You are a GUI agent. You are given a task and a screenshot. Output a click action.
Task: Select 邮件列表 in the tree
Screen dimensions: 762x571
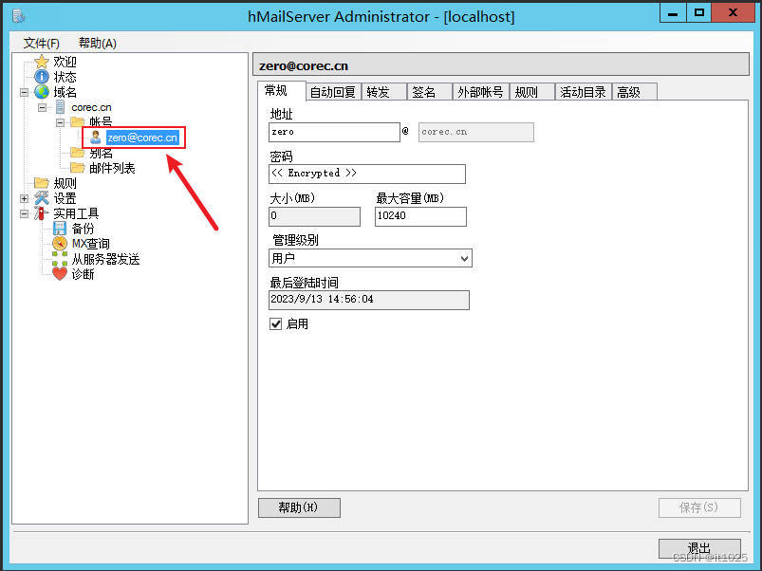(112, 168)
